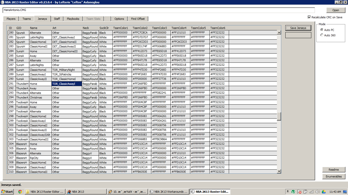This screenshot has height=195, width=348.
Task: Open the Start menu
Action: tap(7, 192)
